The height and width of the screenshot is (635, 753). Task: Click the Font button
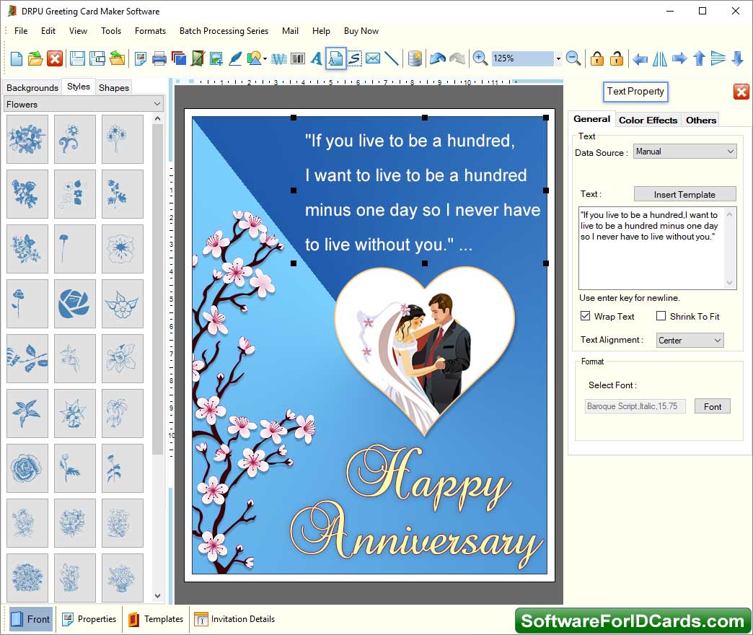(x=713, y=406)
